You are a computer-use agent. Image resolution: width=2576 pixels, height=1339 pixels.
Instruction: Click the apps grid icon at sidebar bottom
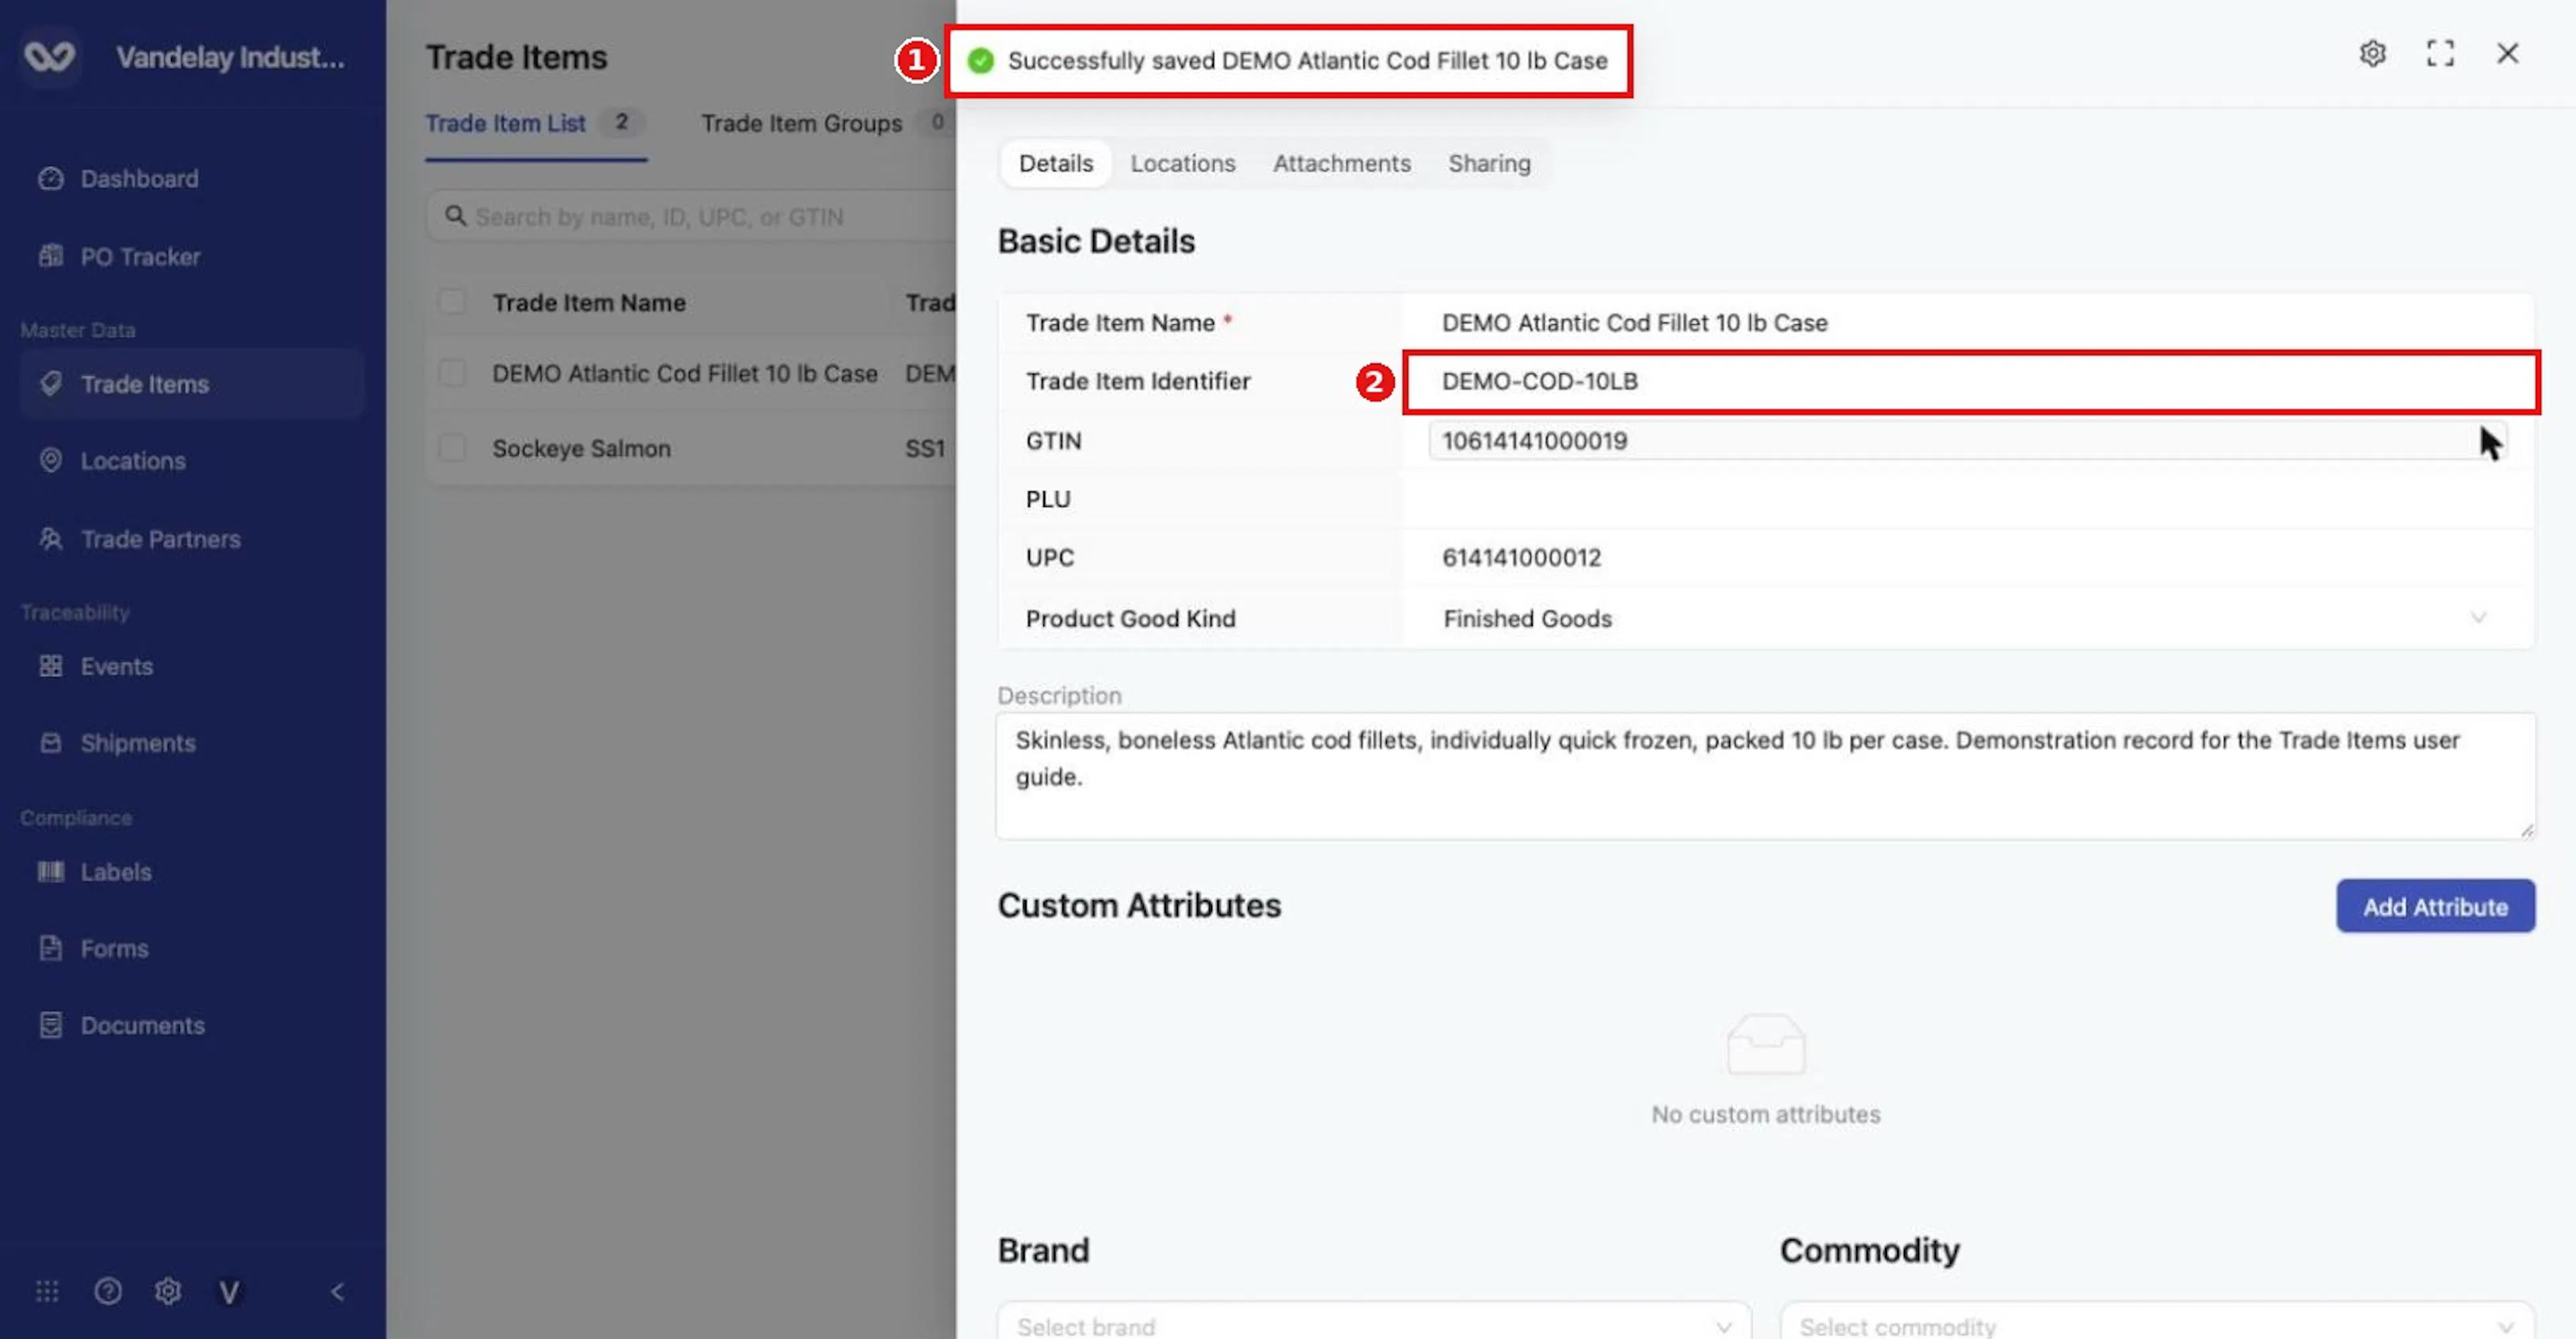click(x=47, y=1291)
